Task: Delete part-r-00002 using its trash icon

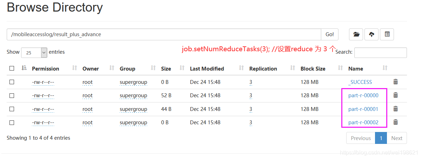Action: click(395, 122)
